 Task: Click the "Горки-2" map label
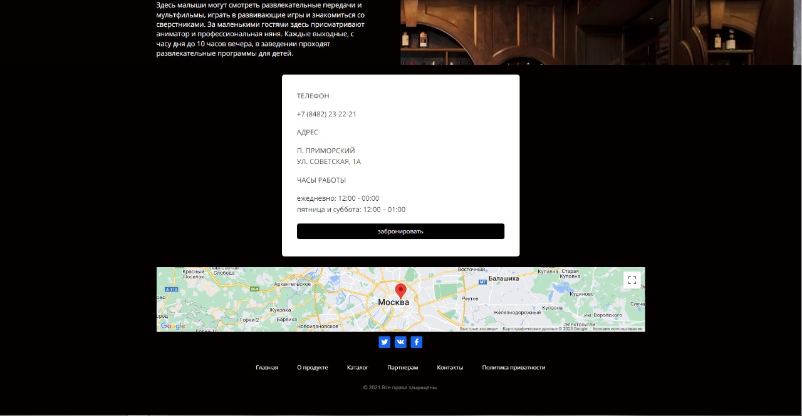249,320
